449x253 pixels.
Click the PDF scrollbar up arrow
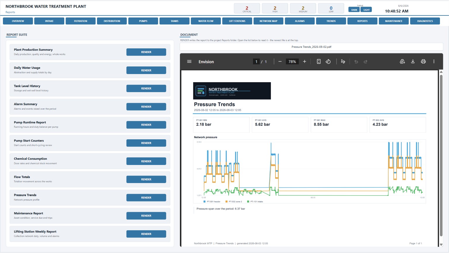tap(441, 72)
